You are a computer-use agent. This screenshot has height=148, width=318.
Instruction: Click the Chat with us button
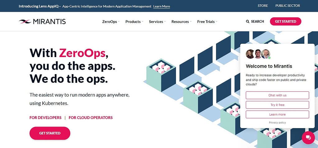tap(278, 95)
